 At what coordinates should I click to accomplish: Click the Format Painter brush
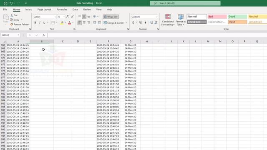pyautogui.click(x=12, y=24)
